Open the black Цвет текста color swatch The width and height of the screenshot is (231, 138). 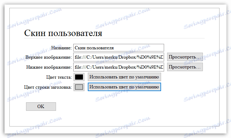tap(79, 77)
